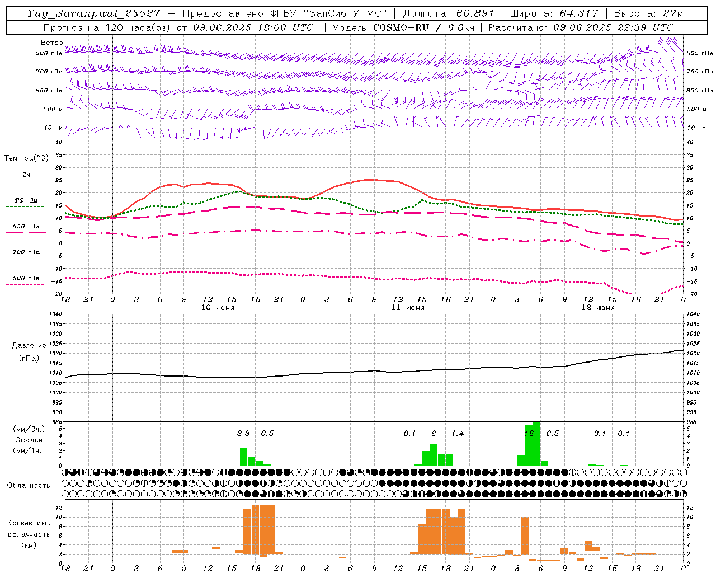Select the start time 09.06.2025 18:00 UTC

click(x=253, y=27)
